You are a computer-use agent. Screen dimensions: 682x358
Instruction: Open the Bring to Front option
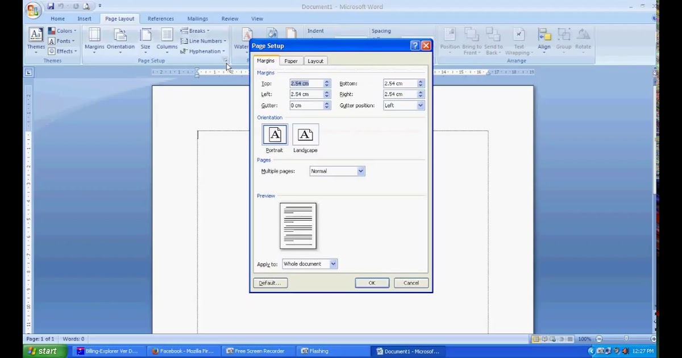(x=472, y=41)
